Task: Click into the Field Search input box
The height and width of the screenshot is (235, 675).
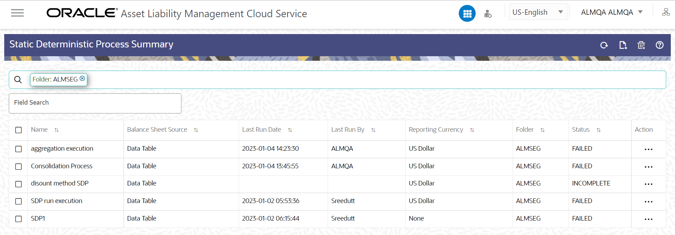Action: coord(95,103)
